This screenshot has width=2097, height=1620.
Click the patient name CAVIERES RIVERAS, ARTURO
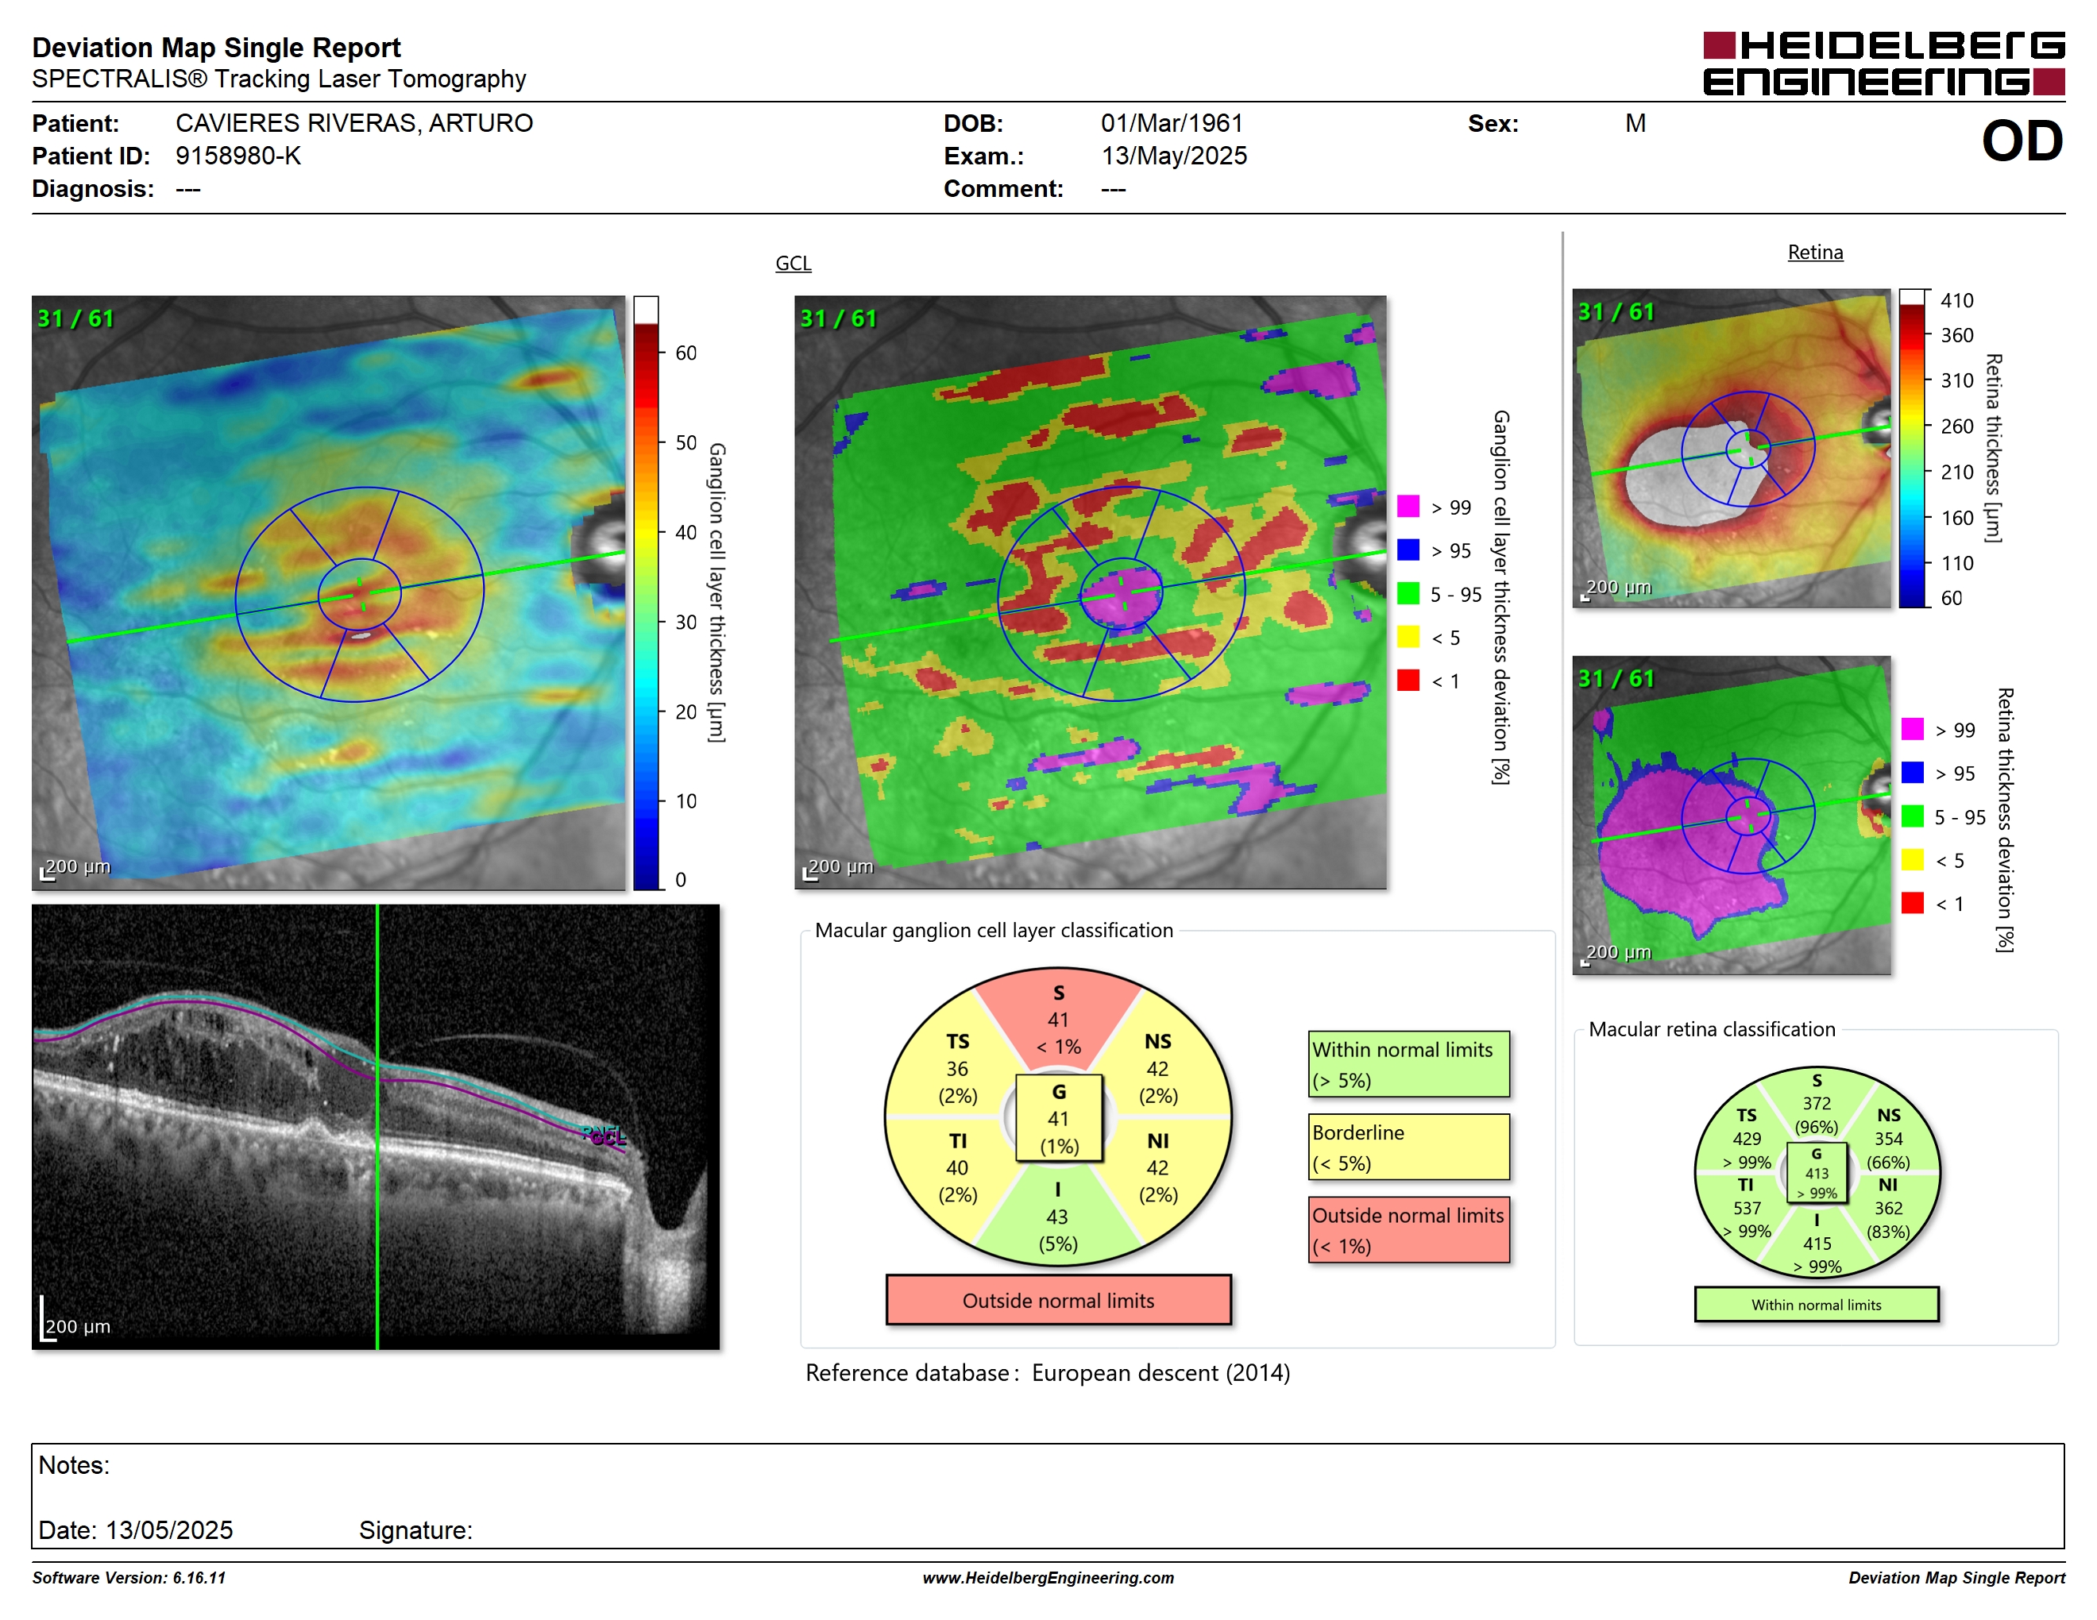[353, 123]
